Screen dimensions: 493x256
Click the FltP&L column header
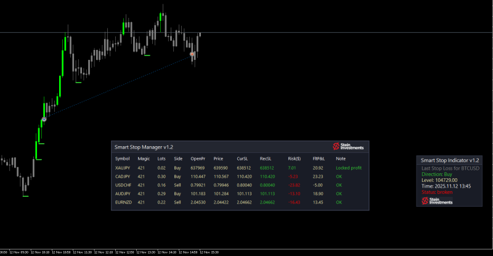pos(319,159)
